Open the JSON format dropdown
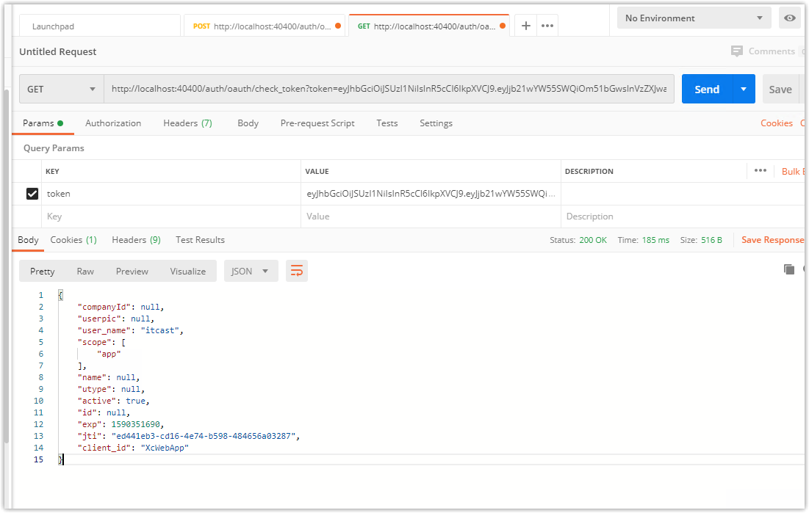Viewport: 809px width, 513px height. 251,271
